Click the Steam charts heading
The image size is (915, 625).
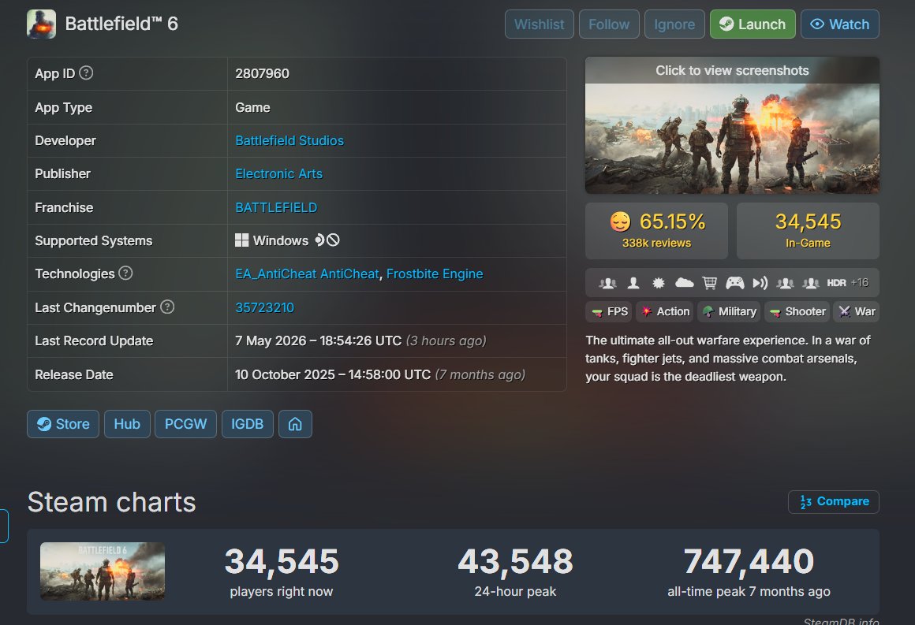click(111, 502)
